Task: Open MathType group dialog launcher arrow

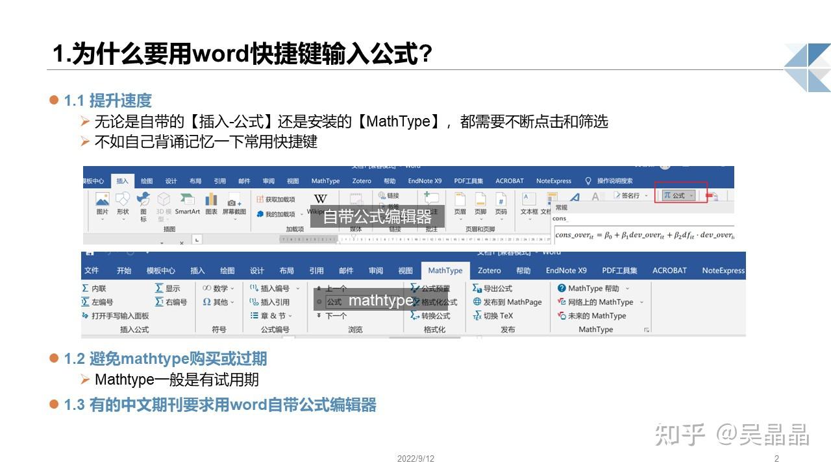Action: pos(647,330)
